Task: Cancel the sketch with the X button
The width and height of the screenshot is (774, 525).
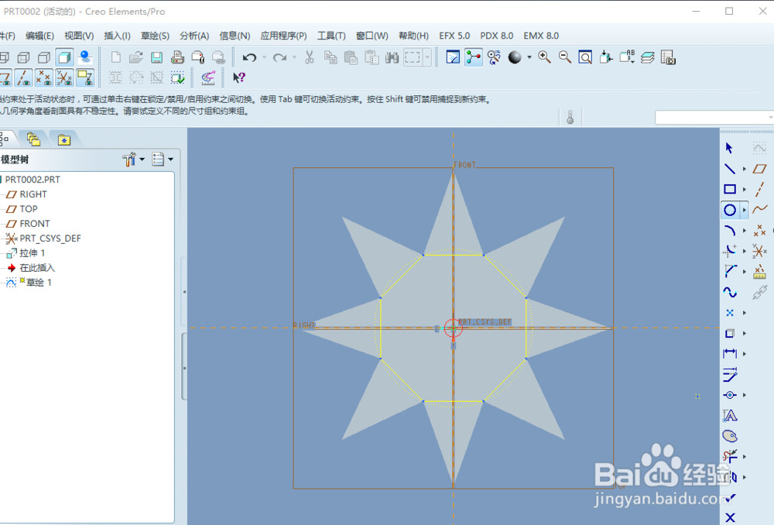Action: [730, 517]
